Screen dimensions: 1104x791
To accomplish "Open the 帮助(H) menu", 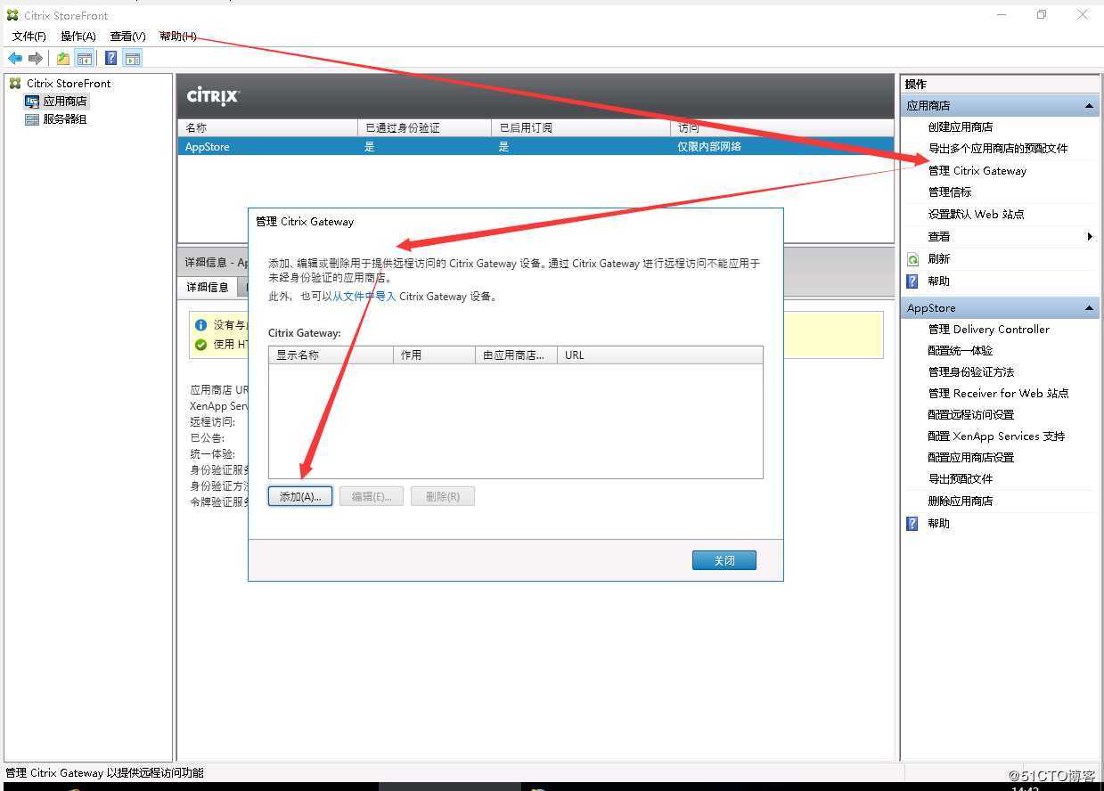I will click(x=177, y=37).
